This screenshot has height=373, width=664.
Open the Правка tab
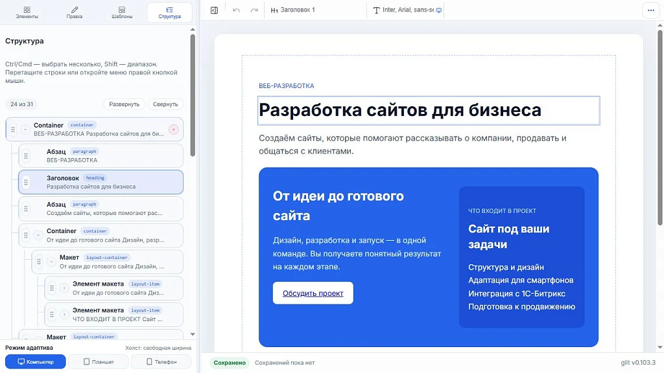(74, 12)
